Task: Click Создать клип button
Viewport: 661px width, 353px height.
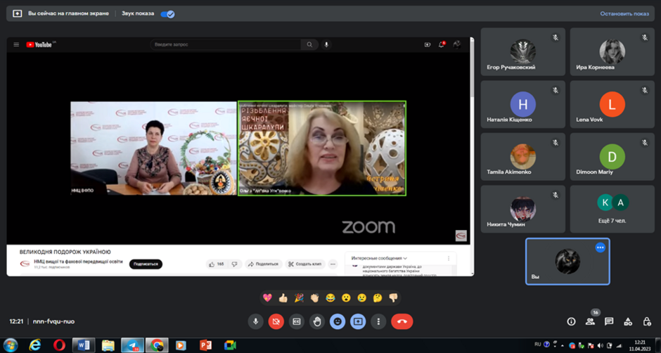Action: click(305, 264)
